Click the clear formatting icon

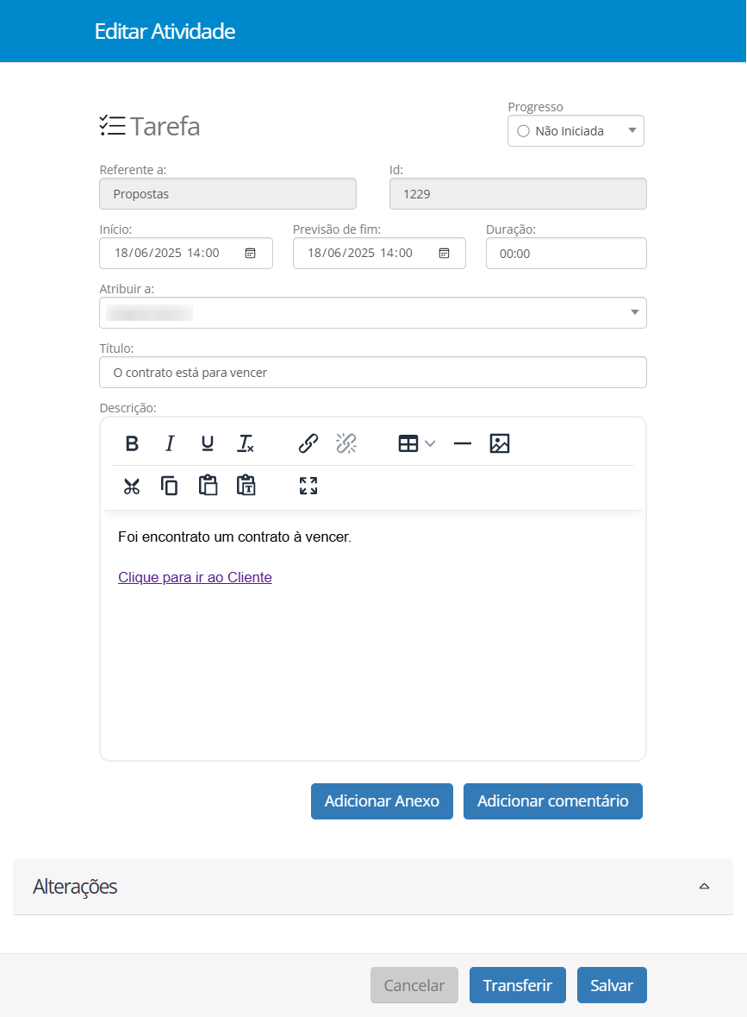246,443
